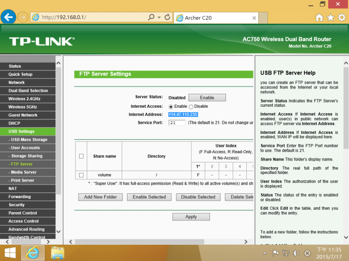
Task: Open Wireless 2.4GHz menu item
Action: point(28,99)
